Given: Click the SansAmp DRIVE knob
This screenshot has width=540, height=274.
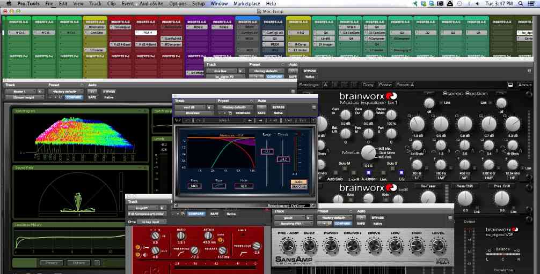Looking at the screenshot, I should 374,246.
